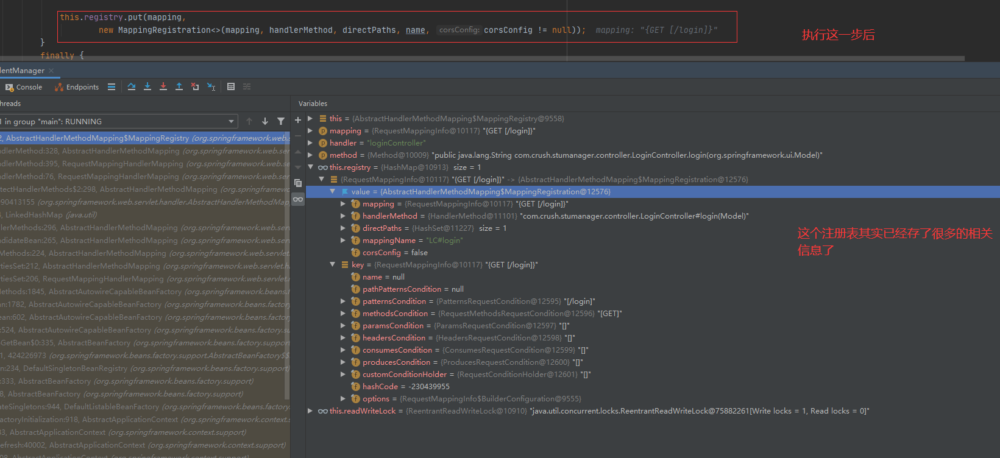Click the RequestMappingInfo@10117 map entry row
The width and height of the screenshot is (1000, 458).
652,179
